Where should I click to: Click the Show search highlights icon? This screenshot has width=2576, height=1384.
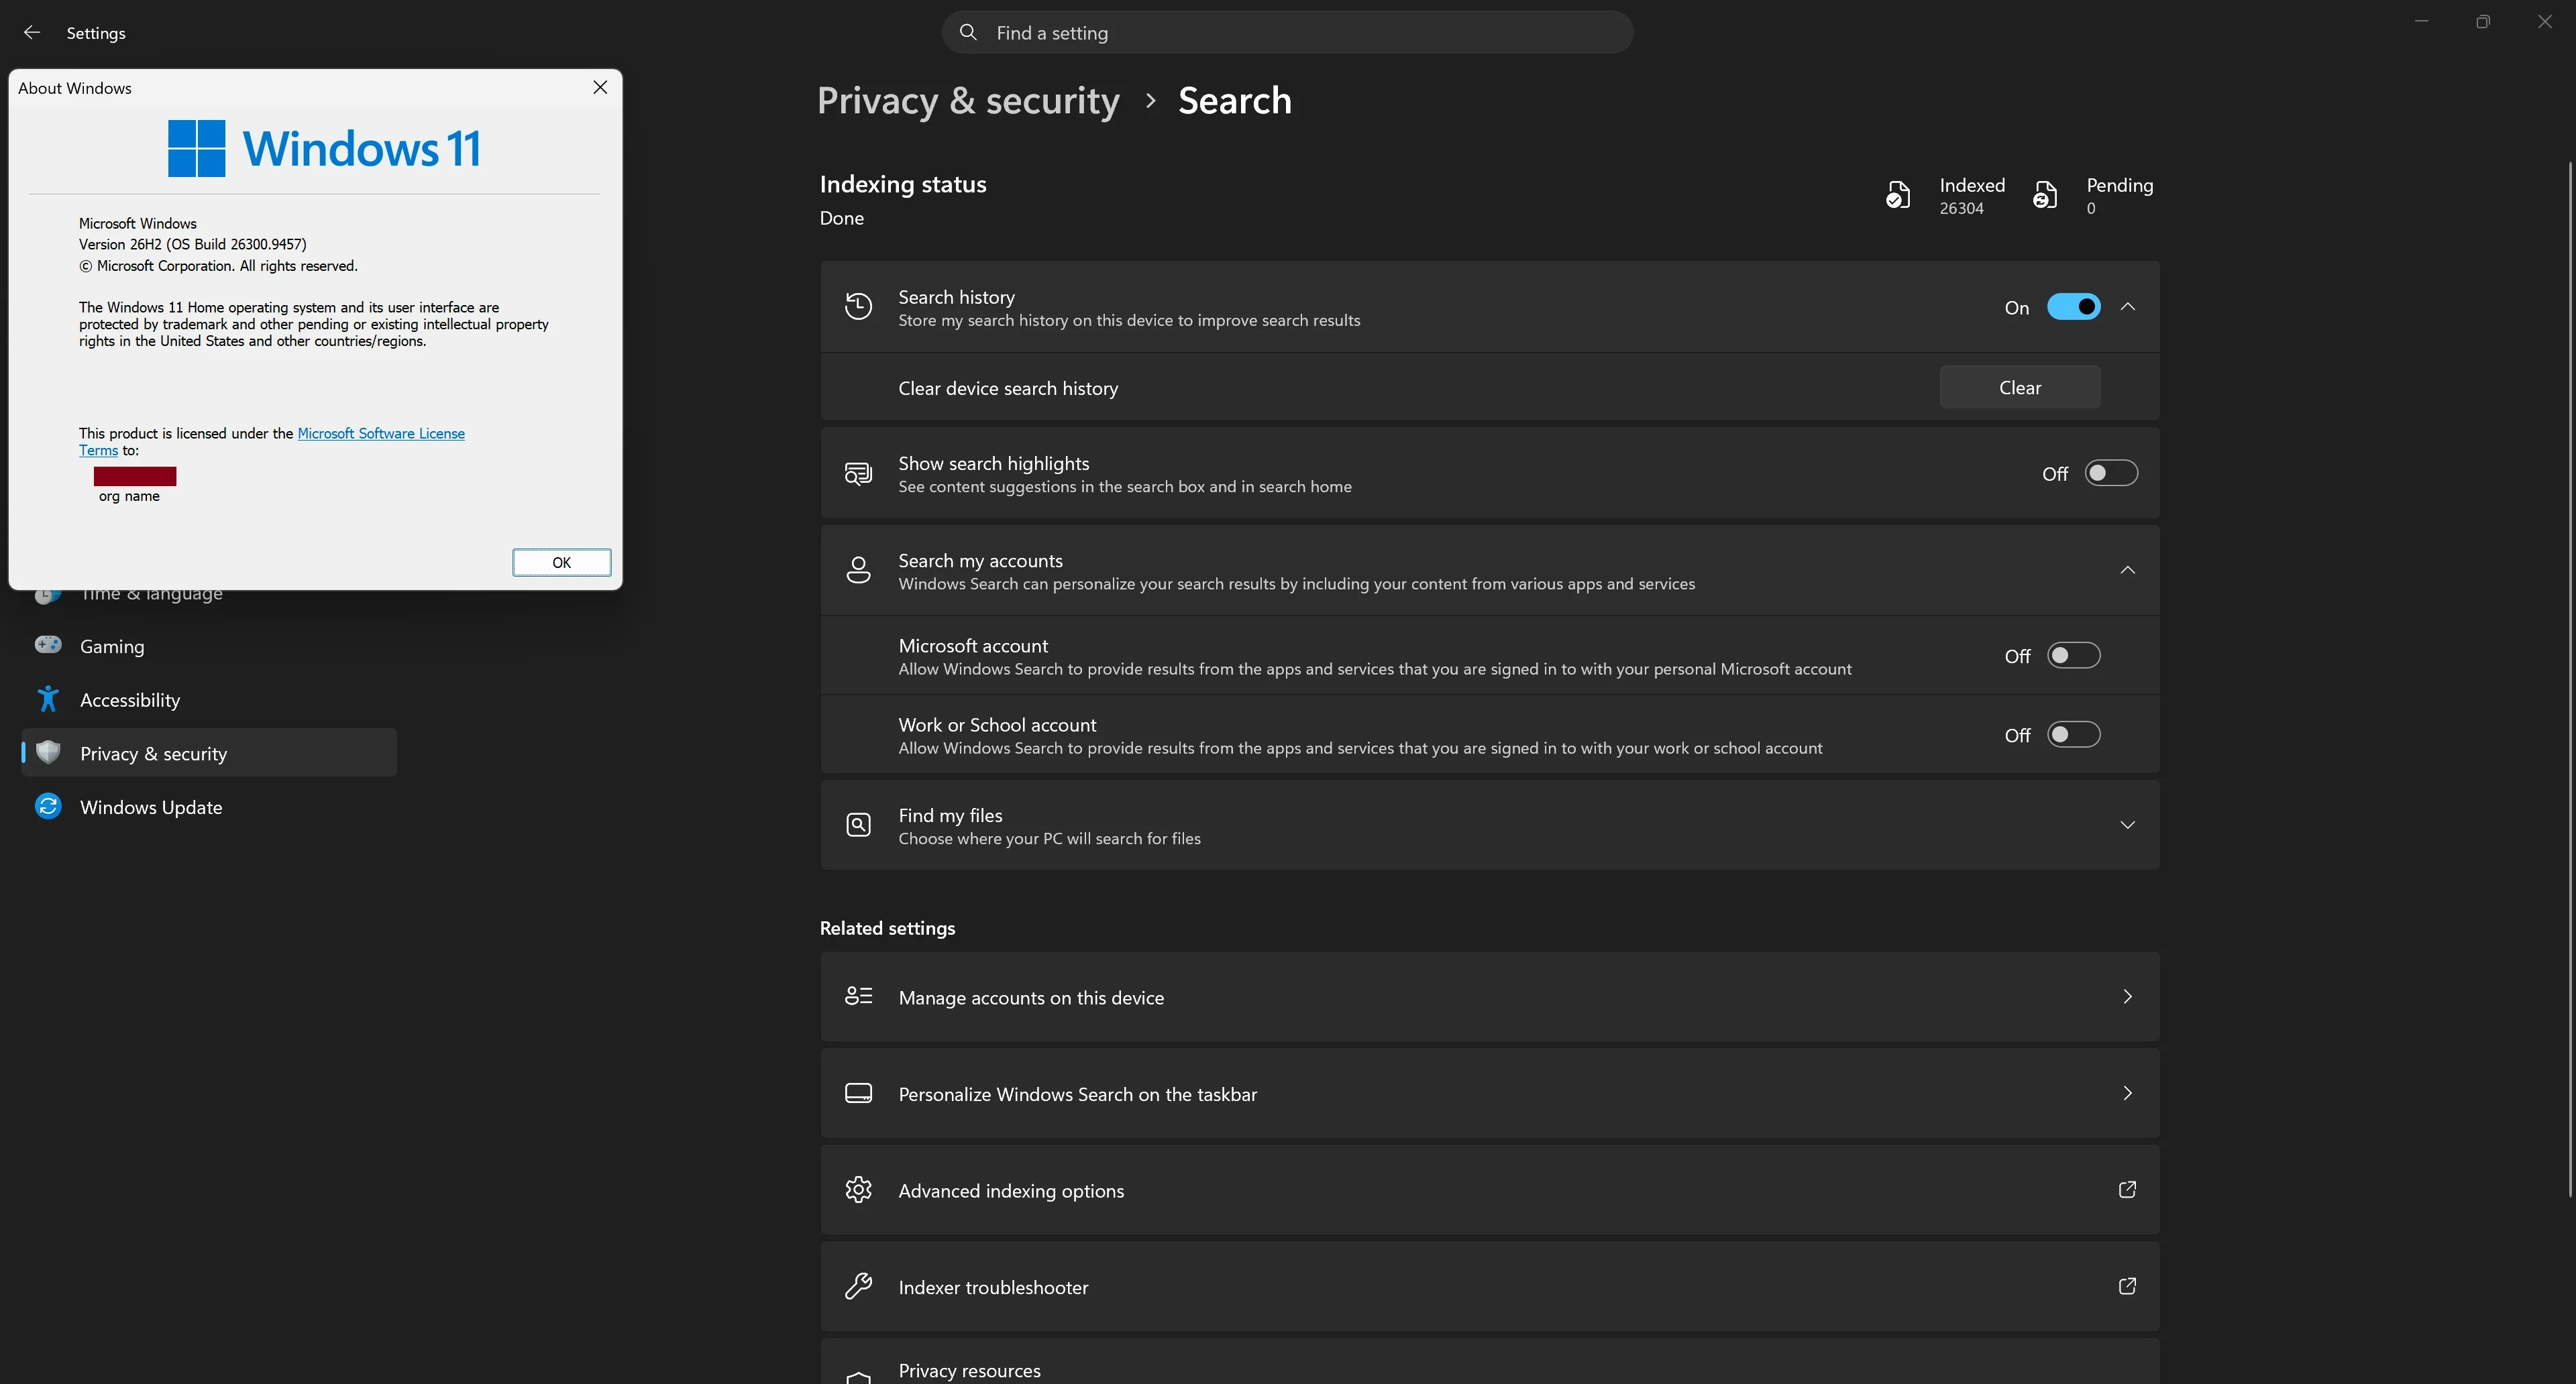pyautogui.click(x=858, y=473)
